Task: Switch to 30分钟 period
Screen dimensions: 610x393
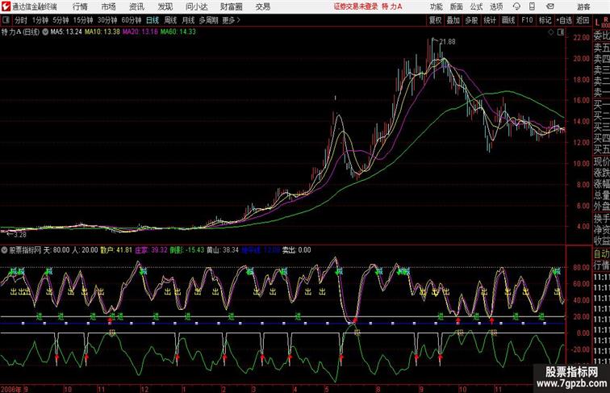Action: (107, 20)
